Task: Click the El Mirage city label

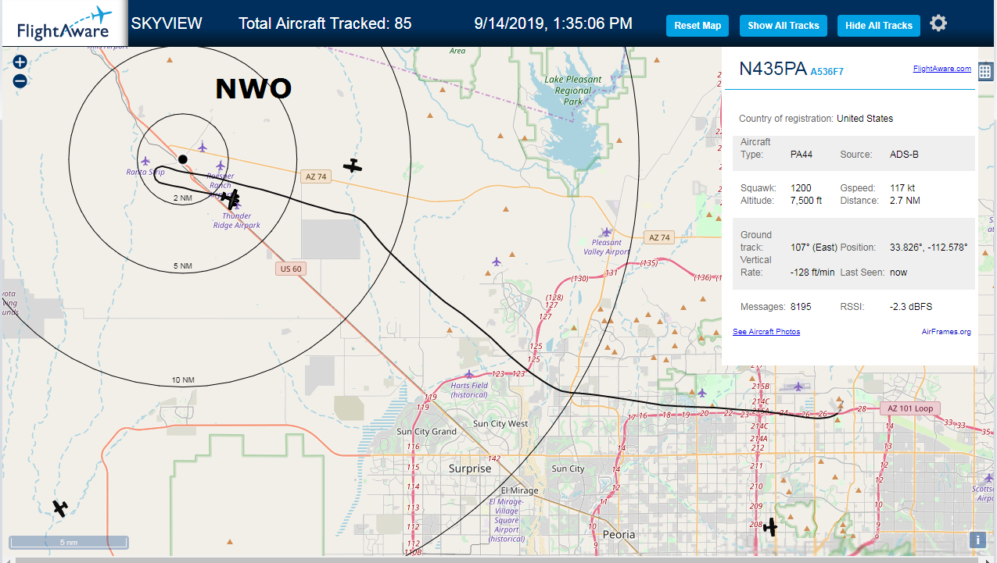Action: [x=520, y=490]
